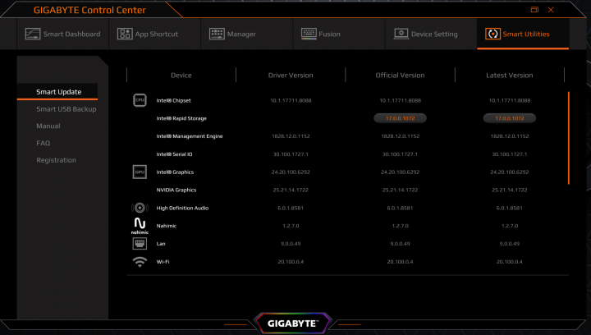Switch to the App Shortcut tab
591x335 pixels.
(154, 34)
